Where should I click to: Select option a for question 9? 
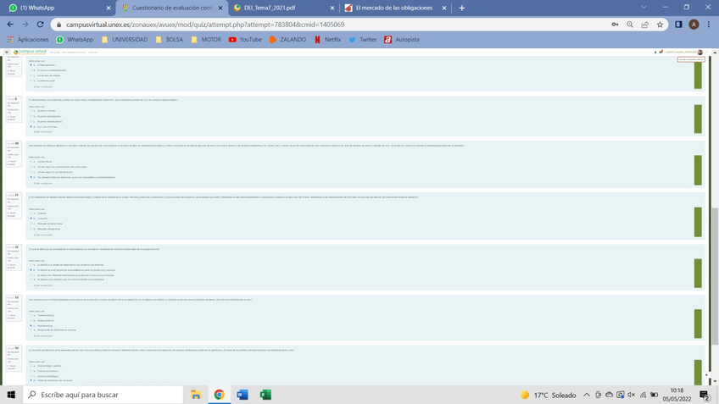(31, 111)
